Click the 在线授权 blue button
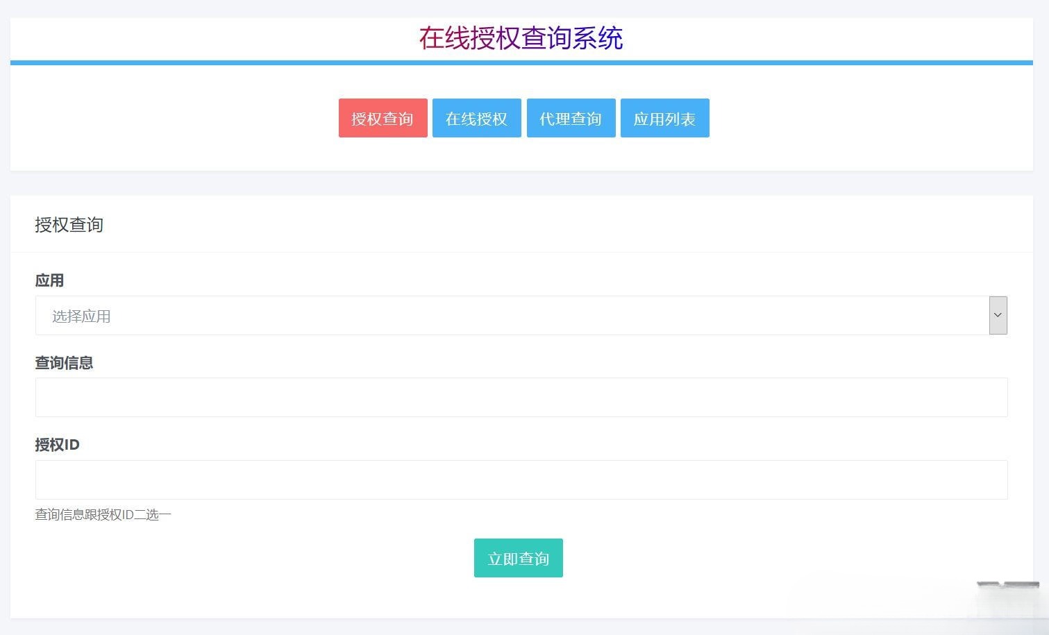Image resolution: width=1049 pixels, height=635 pixels. [476, 118]
